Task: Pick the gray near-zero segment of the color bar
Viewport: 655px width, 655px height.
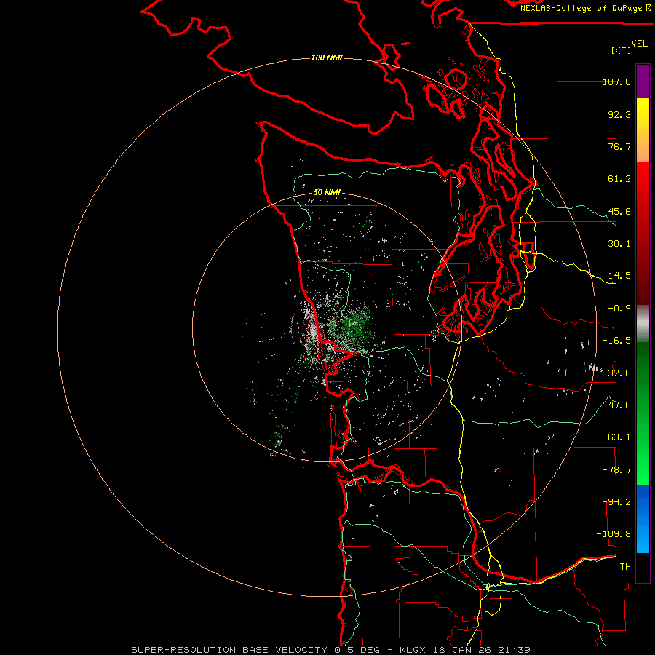Action: click(x=643, y=324)
